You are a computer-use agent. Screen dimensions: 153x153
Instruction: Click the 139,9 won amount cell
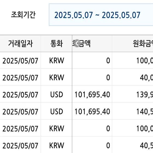tap(133, 95)
